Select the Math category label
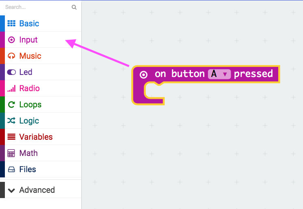Viewport: 303px width, 209px height. tap(28, 153)
